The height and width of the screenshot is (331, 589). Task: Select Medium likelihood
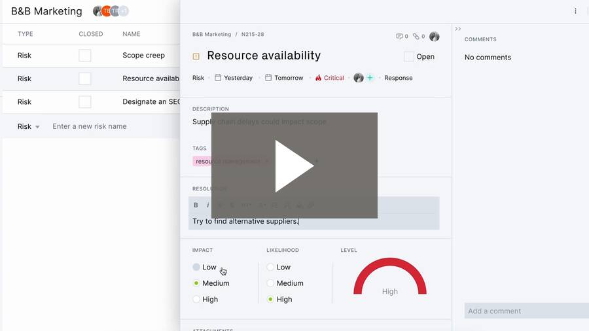(285, 283)
